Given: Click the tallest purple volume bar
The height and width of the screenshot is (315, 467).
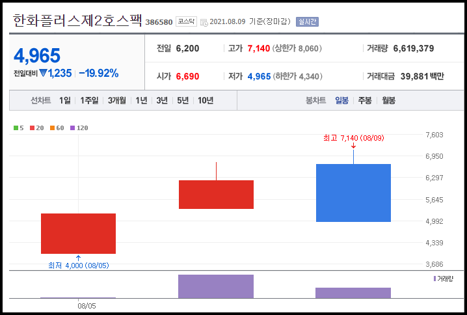Looking at the screenshot, I should click(216, 286).
